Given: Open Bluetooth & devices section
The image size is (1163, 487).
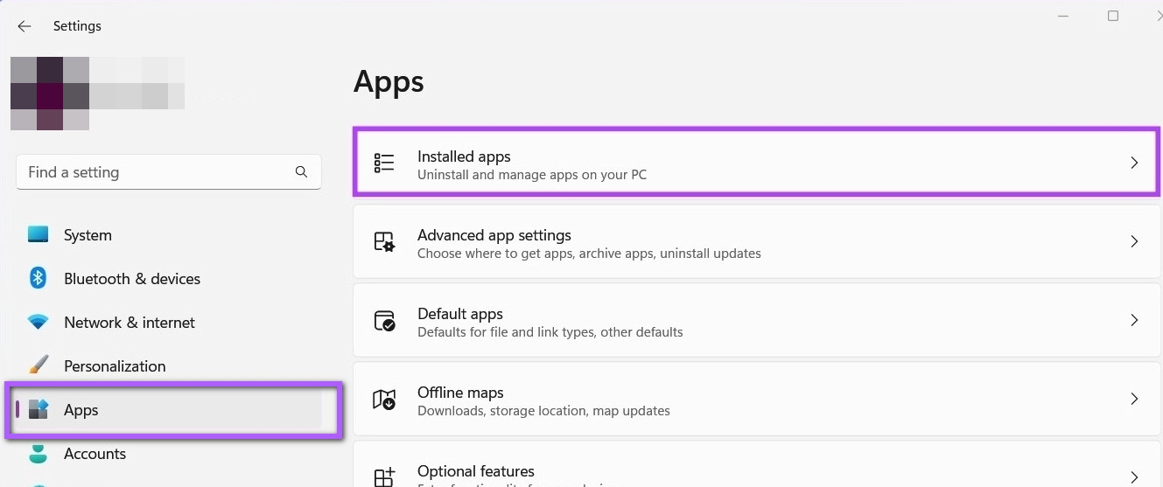Looking at the screenshot, I should click(168, 279).
